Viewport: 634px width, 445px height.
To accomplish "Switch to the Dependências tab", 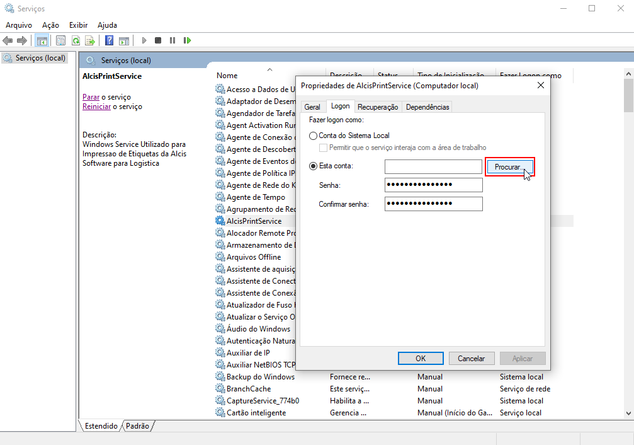I will (x=427, y=107).
